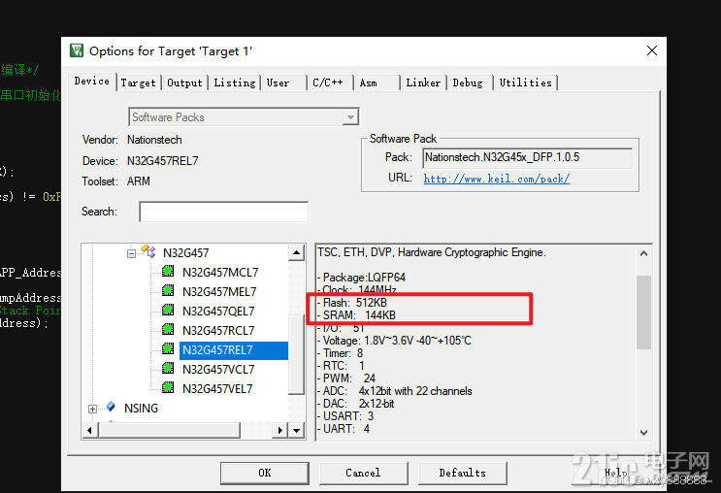
Task: Expand the NSING vendor node
Action: point(92,409)
